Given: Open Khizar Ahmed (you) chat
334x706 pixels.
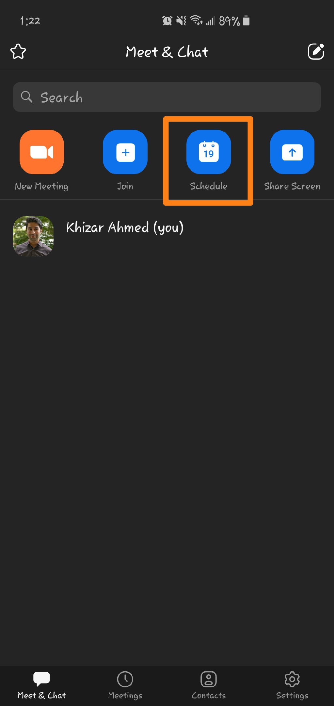Looking at the screenshot, I should pos(167,236).
